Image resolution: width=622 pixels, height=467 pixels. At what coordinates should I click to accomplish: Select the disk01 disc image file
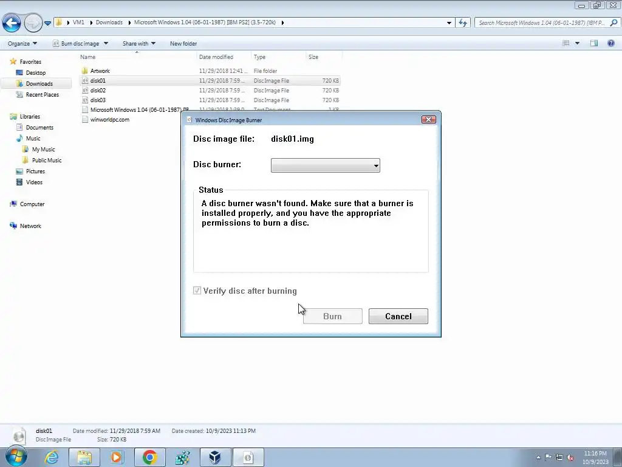[x=210, y=81]
